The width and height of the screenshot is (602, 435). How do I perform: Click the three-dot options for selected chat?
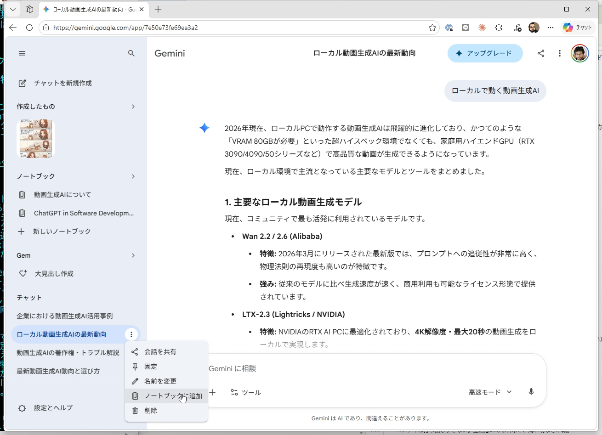131,334
